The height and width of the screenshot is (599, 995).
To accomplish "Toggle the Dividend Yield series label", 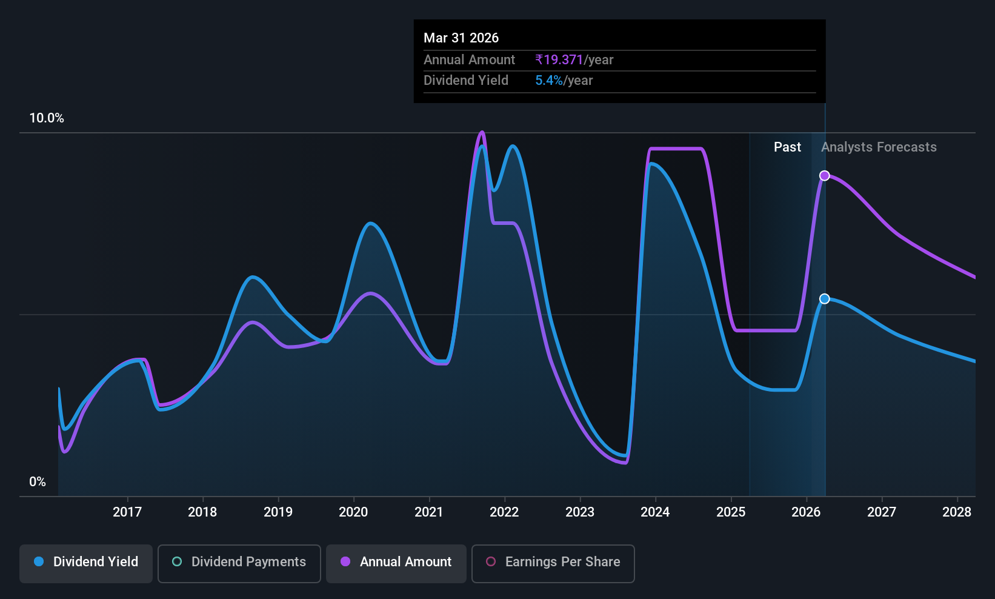I will tap(95, 562).
